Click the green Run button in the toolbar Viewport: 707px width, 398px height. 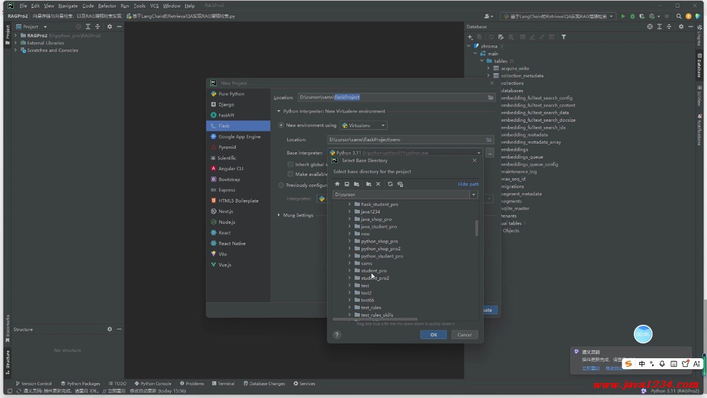click(x=623, y=16)
